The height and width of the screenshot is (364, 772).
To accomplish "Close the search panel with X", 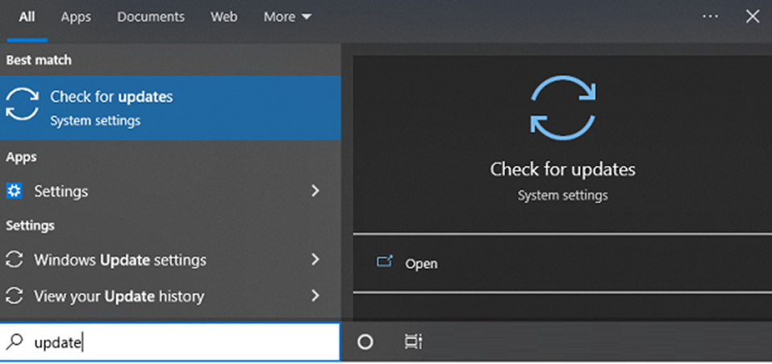I will coord(752,16).
